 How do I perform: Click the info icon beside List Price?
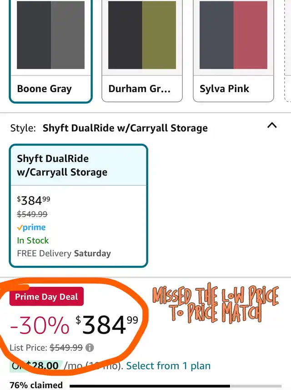tap(90, 348)
